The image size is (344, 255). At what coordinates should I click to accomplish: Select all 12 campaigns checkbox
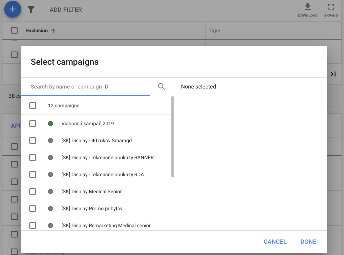click(x=33, y=105)
